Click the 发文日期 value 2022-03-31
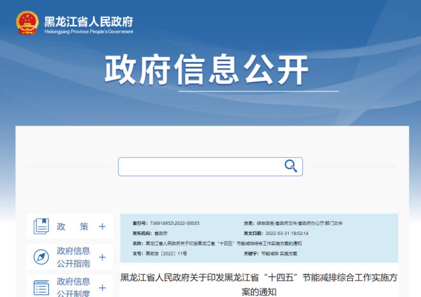The height and width of the screenshot is (297, 421). tap(287, 233)
